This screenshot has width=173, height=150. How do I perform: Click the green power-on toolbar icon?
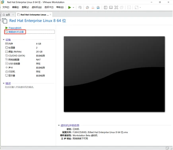[x=70, y=8]
